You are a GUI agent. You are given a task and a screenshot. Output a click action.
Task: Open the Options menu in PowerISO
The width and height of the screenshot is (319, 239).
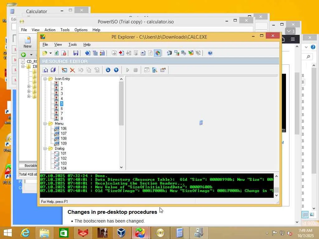[x=81, y=30]
